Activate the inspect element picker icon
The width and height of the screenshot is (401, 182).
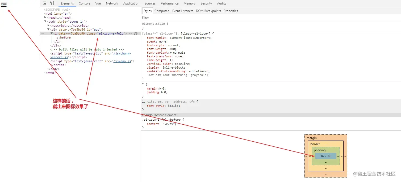[45, 3]
